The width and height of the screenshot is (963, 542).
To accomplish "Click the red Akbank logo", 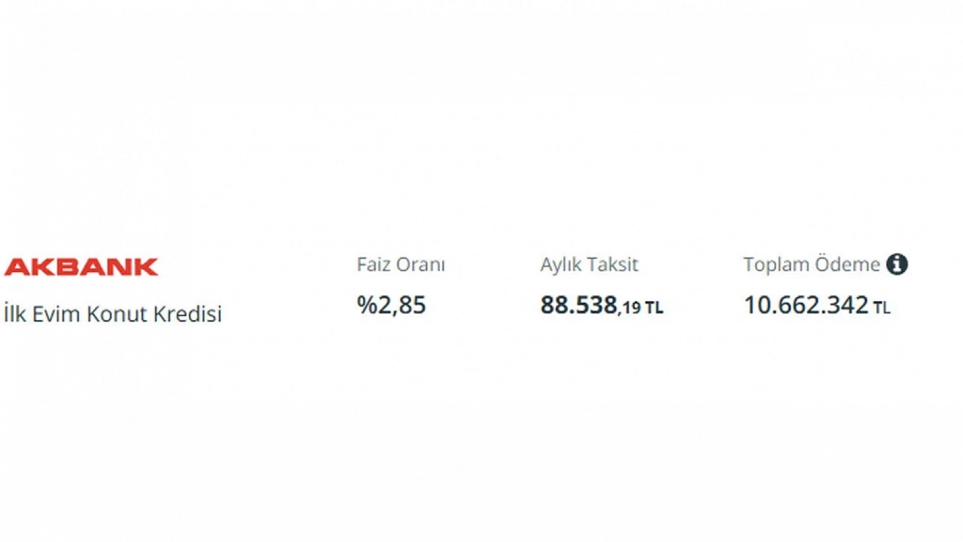I will coord(81,267).
